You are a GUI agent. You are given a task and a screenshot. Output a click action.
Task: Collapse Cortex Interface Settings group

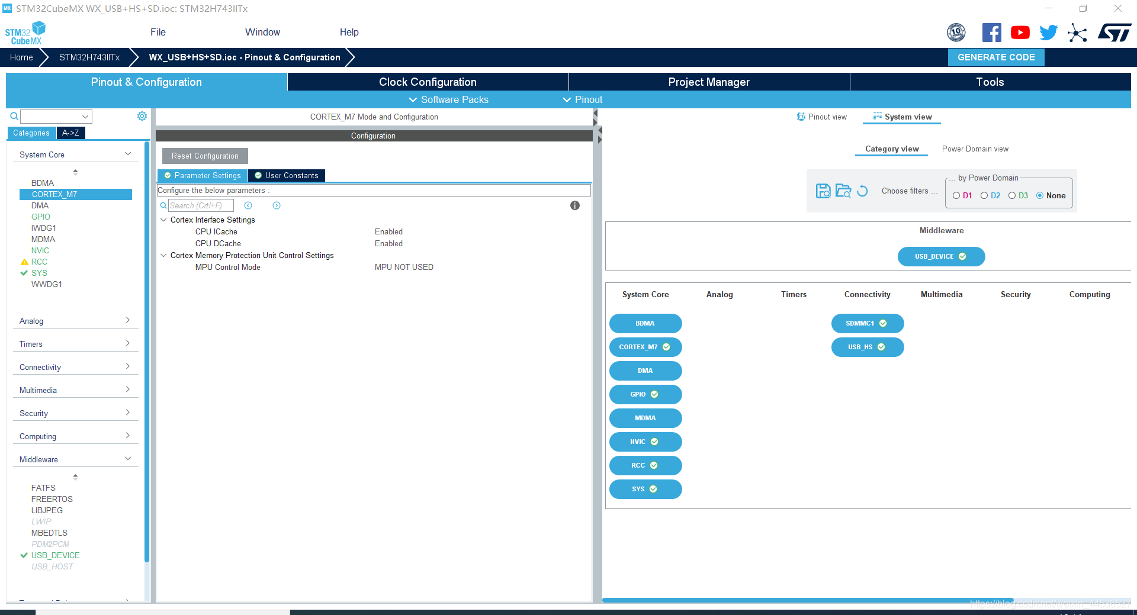[163, 220]
